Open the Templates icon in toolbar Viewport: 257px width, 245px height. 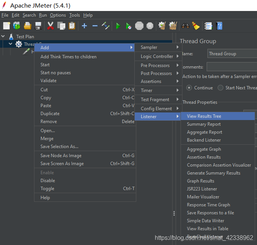pos(17,26)
